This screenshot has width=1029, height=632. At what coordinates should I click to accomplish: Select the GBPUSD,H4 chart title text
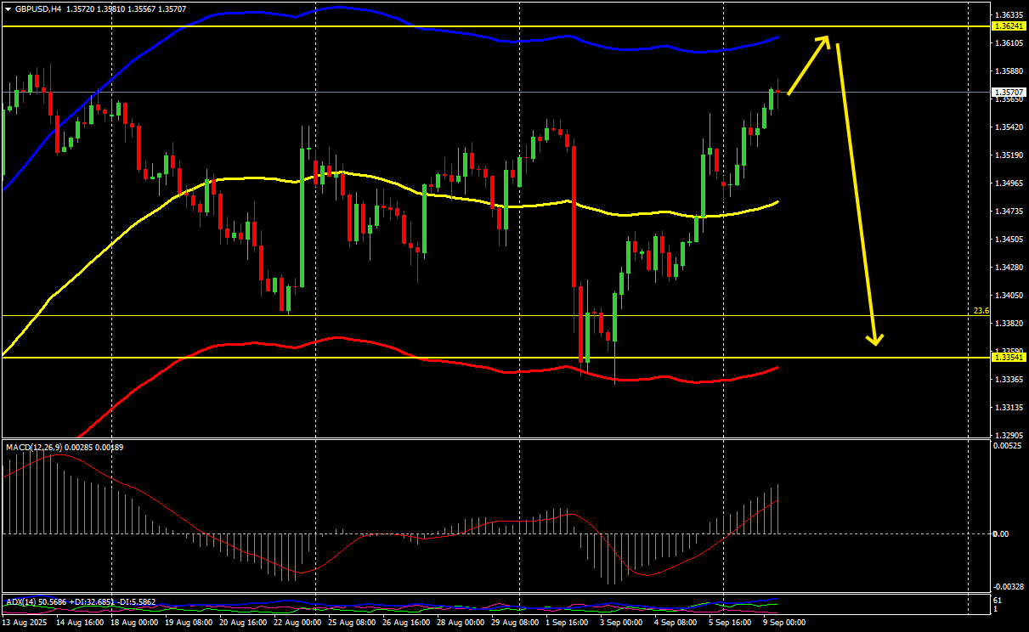[38, 9]
